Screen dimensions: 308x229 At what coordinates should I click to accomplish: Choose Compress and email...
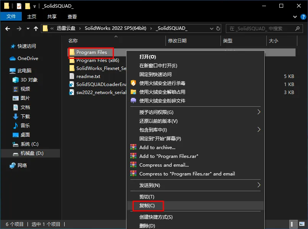196,165
